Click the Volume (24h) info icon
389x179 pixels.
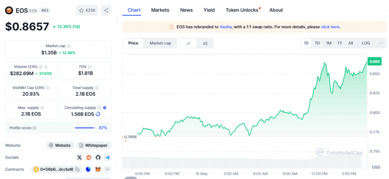(40, 67)
